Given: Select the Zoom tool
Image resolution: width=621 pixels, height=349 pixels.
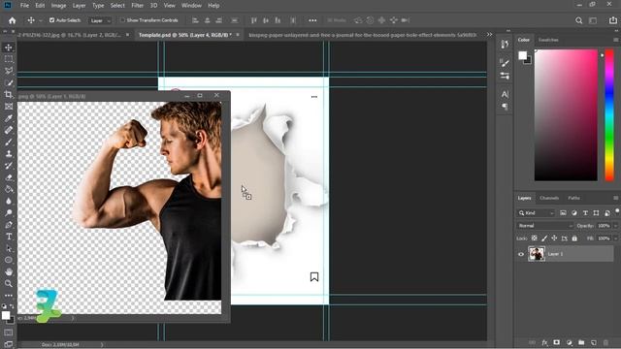Looking at the screenshot, I should (9, 283).
